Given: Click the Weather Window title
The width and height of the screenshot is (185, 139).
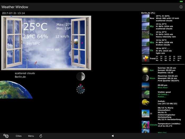Looking at the screenshot, I should [x=15, y=7].
